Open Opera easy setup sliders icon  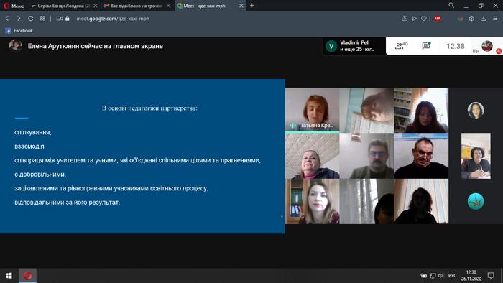click(x=495, y=19)
